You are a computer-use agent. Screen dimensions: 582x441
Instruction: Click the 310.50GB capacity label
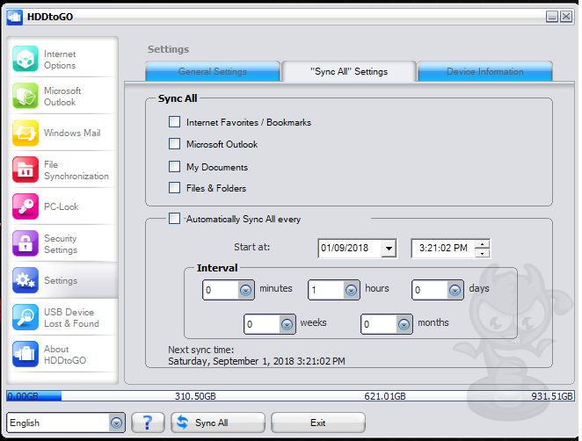pos(195,396)
